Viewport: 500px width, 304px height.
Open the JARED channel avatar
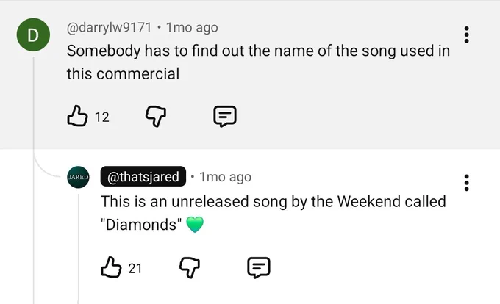(x=78, y=177)
